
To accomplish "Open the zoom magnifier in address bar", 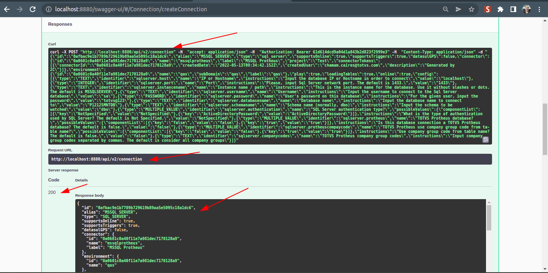I will tap(446, 9).
